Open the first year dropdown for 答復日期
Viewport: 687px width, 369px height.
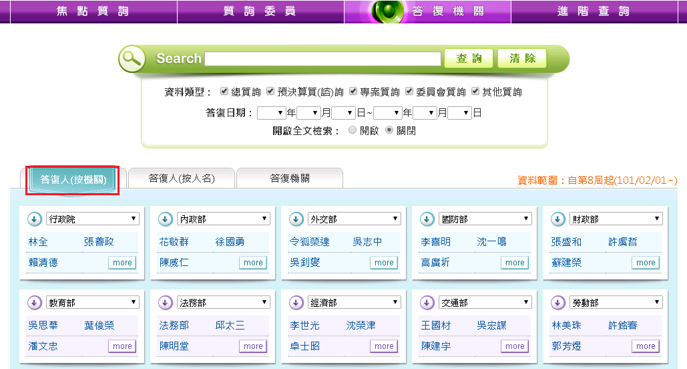(271, 113)
